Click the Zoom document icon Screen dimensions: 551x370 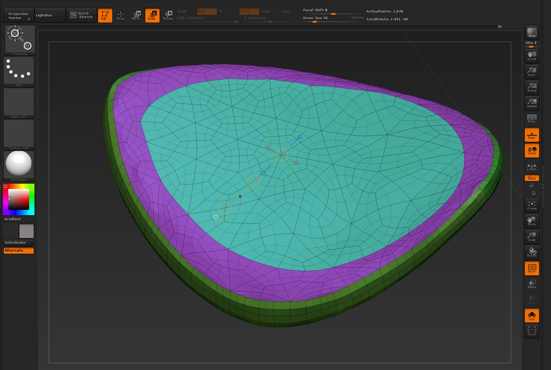[532, 72]
